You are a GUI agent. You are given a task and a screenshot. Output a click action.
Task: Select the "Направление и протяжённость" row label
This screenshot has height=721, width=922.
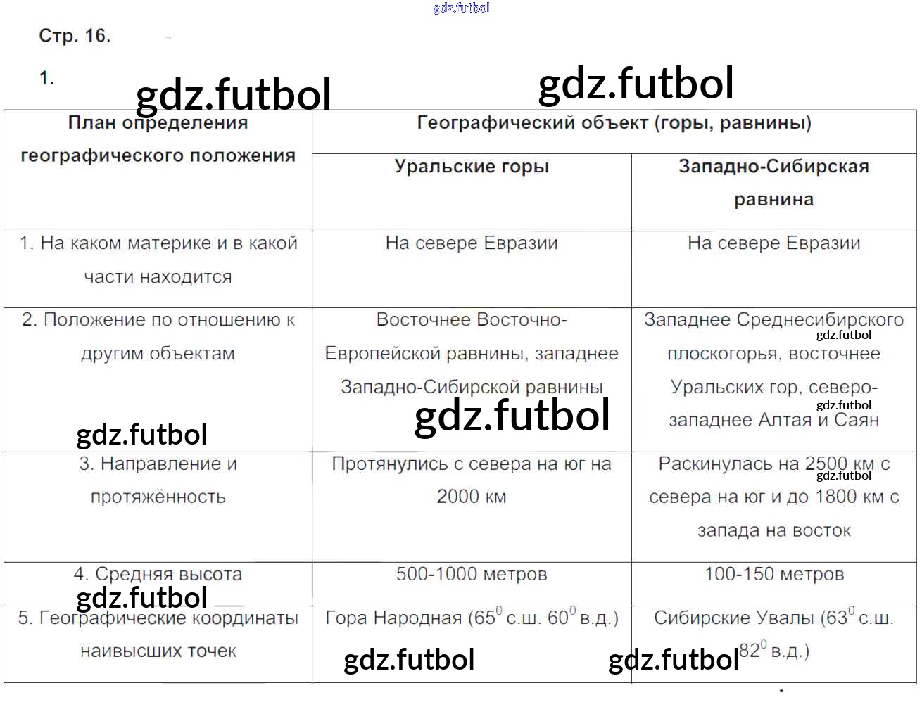coord(158,480)
